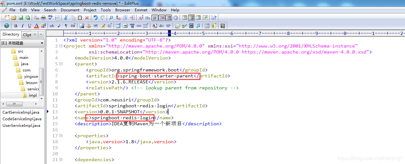Open the Window menu
405x164 pixels.
point(159,10)
